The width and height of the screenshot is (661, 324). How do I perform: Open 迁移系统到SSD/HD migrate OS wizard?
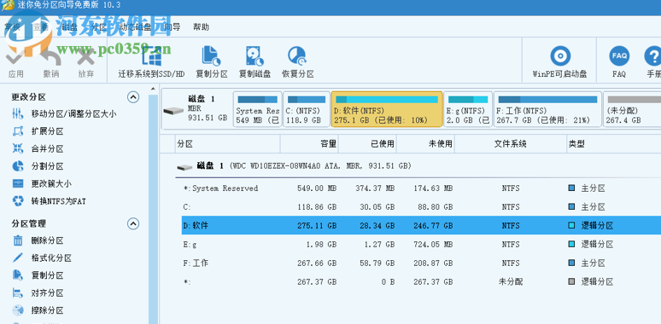[151, 62]
